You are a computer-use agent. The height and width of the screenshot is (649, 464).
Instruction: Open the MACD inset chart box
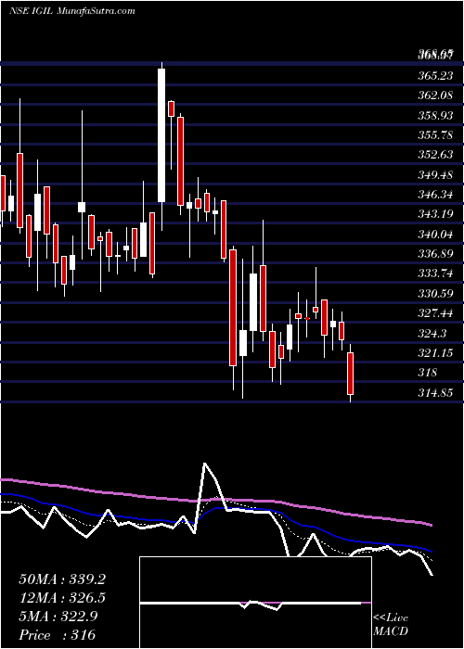[x=255, y=603]
